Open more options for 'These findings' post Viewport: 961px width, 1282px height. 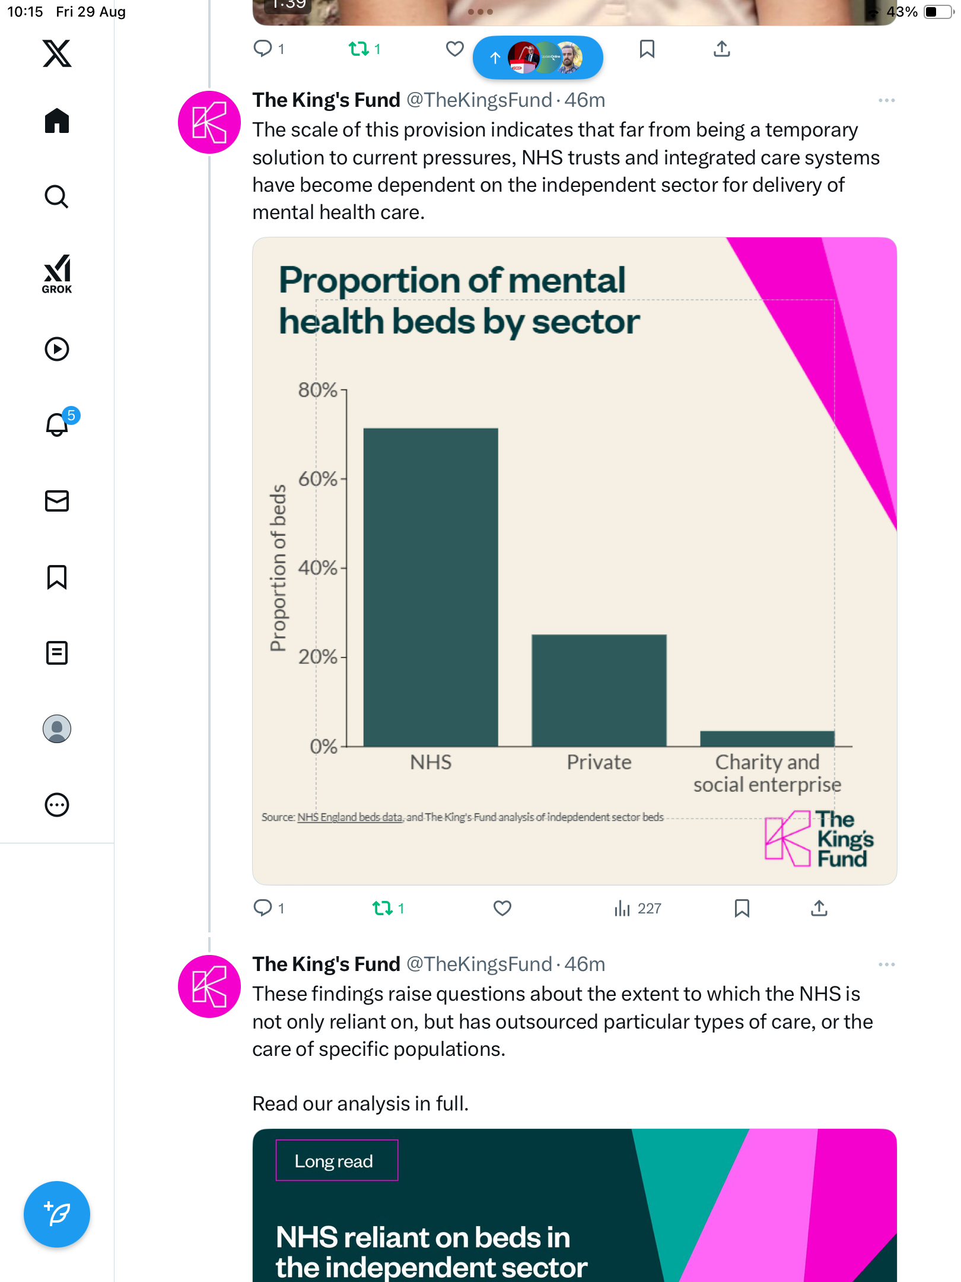tap(886, 964)
